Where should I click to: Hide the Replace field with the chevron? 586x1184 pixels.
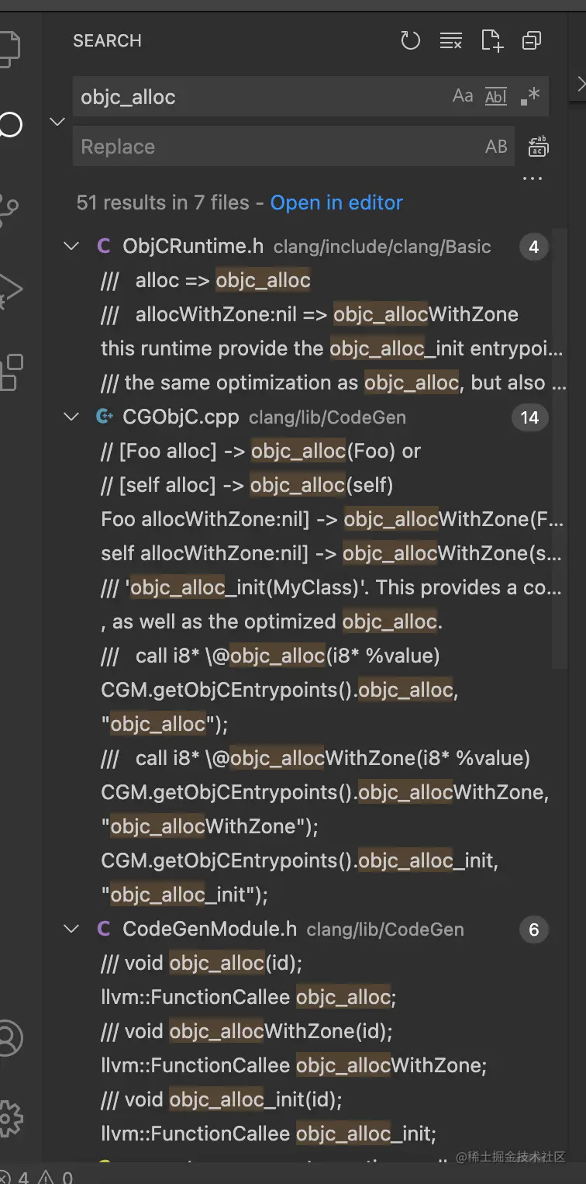(x=57, y=122)
